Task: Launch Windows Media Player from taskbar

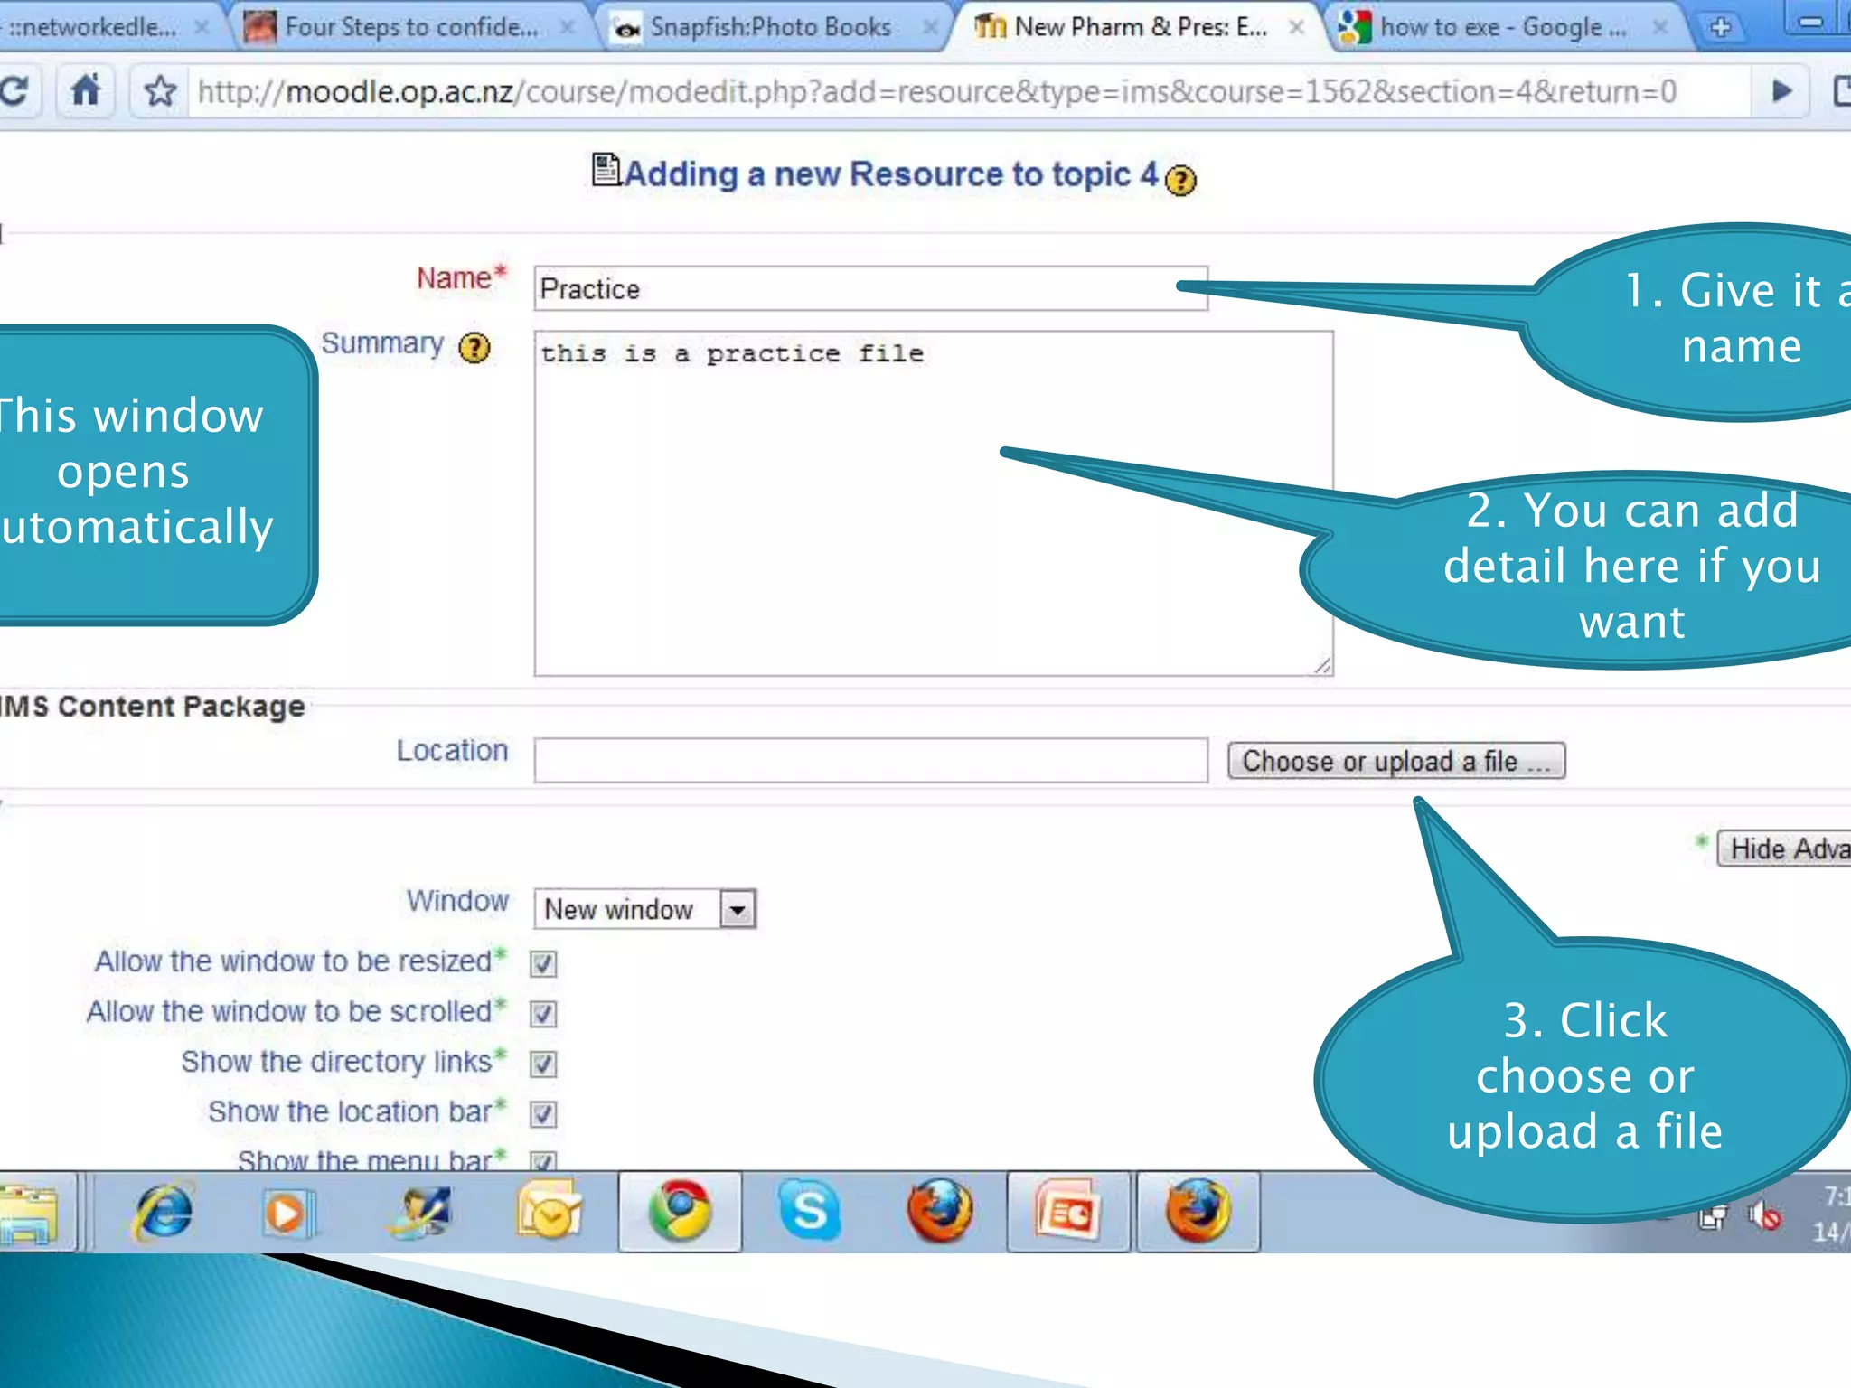Action: 287,1213
